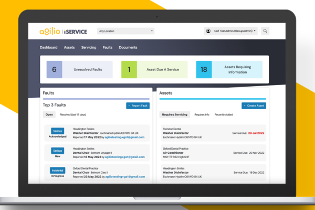This screenshot has width=315, height=210.
Task: Open reporter email on 18 May 2022 fault
Action: click(125, 157)
